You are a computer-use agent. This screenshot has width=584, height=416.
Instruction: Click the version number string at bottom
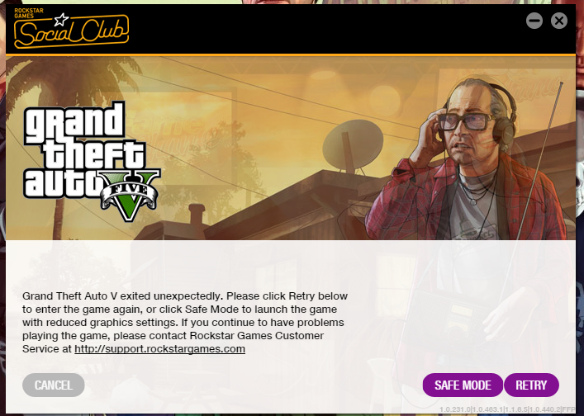click(507, 409)
